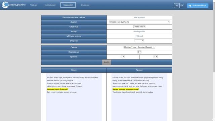Click the Правая column header
Image resolution: width=215 pixels, height=121 pixels.
tap(139, 70)
